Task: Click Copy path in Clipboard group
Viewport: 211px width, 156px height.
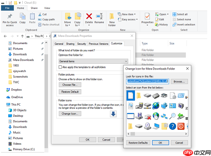Action: [x=46, y=19]
